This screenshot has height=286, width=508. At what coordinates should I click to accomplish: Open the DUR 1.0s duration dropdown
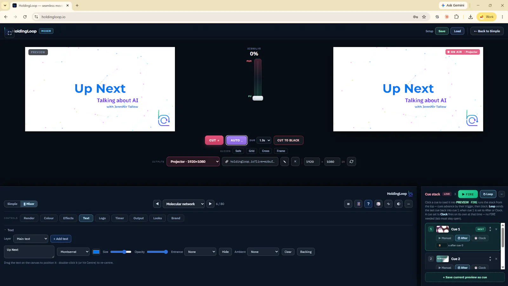[264, 140]
